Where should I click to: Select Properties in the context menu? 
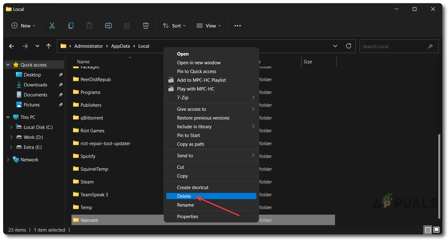[187, 216]
